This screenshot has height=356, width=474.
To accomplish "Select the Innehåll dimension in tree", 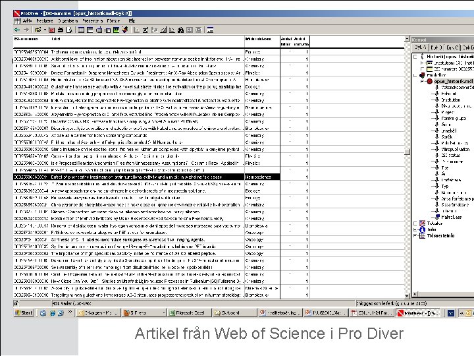I will pos(449,131).
